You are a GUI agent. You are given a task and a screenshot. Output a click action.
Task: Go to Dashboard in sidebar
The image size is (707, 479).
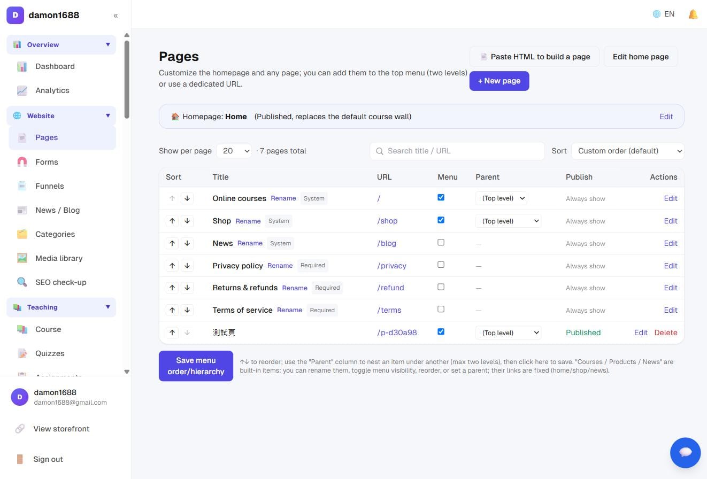coord(63,66)
